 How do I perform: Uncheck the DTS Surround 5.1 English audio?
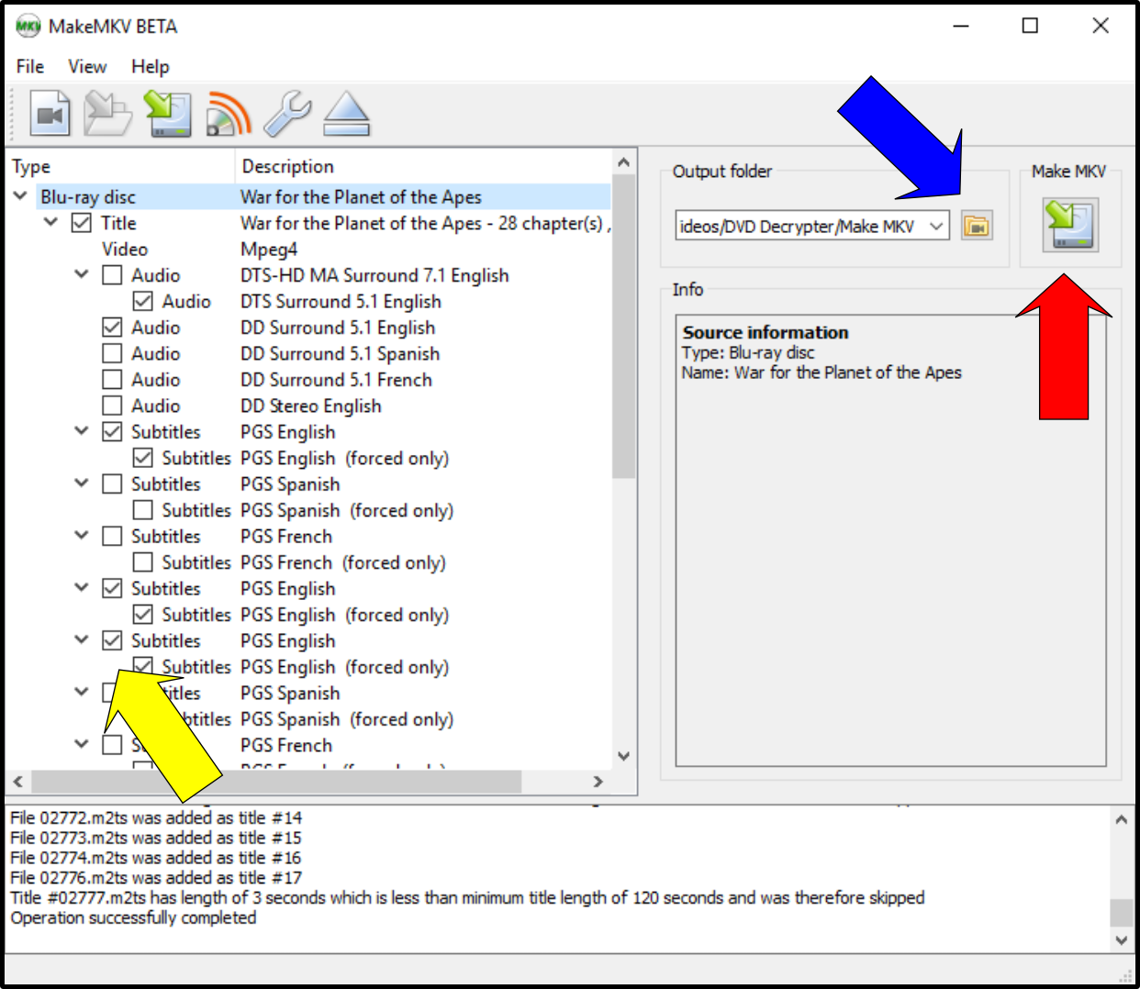tap(143, 301)
